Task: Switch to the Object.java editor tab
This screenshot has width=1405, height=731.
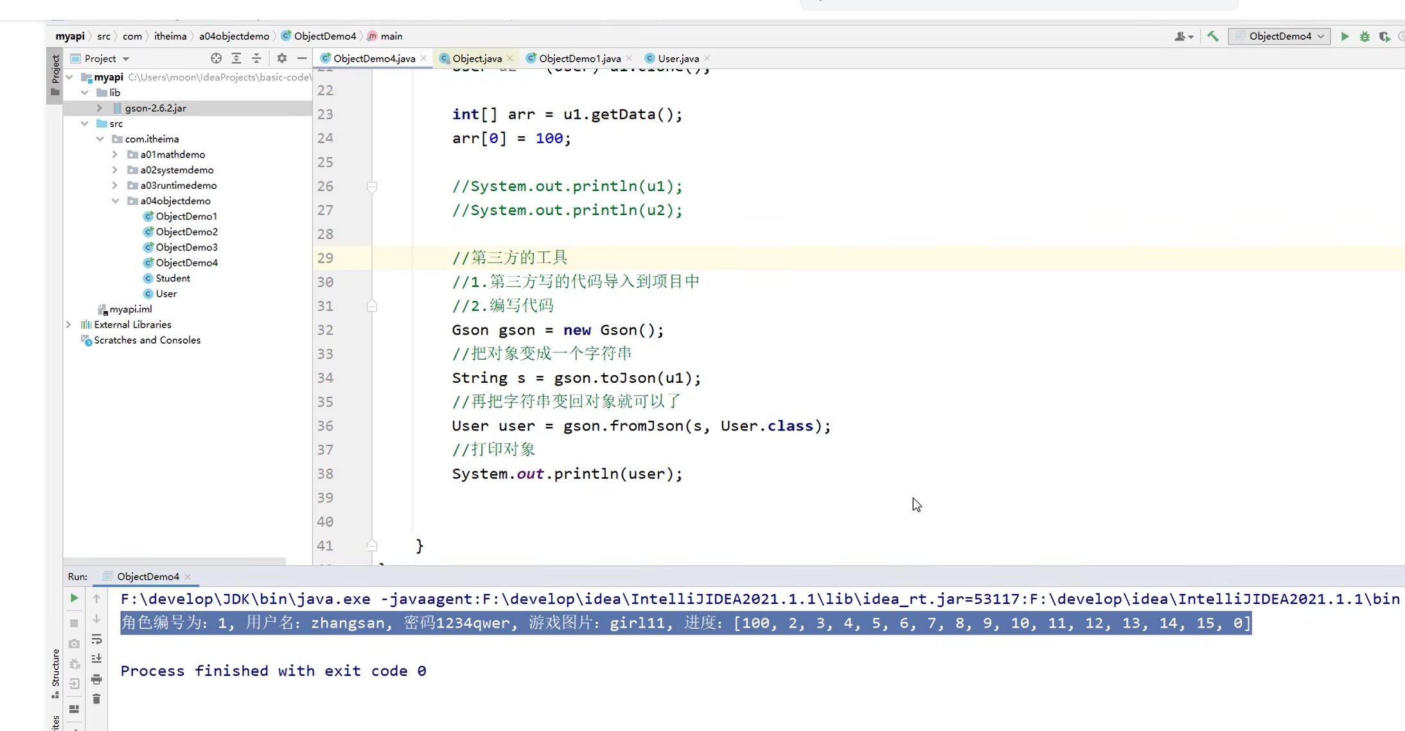Action: pyautogui.click(x=477, y=58)
